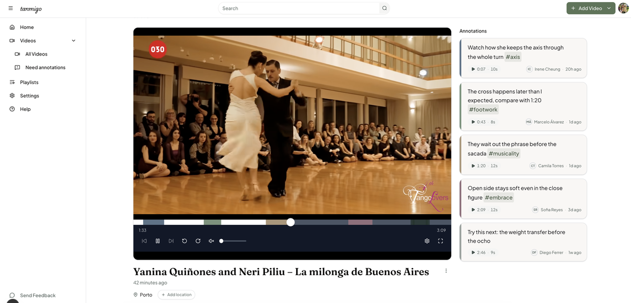Click the green annotation segment on timeline

click(x=212, y=222)
